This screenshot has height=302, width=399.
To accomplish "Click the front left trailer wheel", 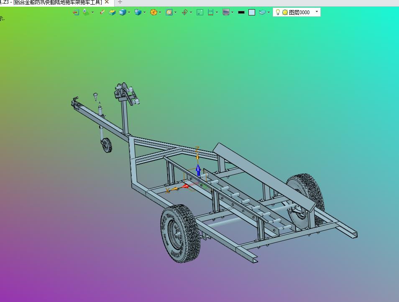I will tap(180, 233).
